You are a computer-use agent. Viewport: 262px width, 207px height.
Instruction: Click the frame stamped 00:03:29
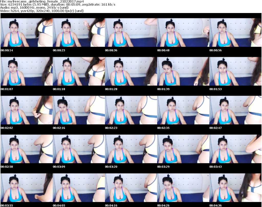183,149
